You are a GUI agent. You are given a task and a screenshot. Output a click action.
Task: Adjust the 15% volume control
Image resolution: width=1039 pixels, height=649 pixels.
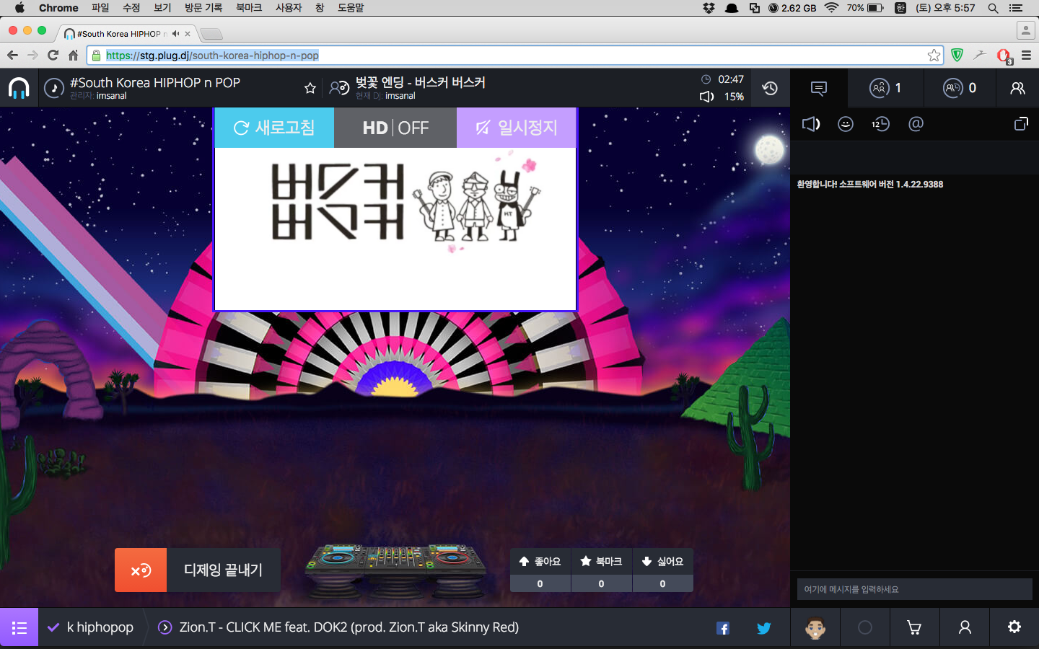[x=721, y=96]
